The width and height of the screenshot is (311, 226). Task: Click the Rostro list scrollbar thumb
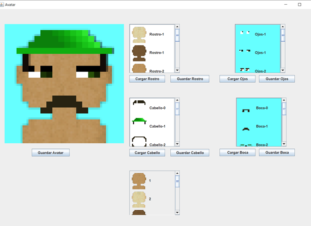click(x=177, y=35)
